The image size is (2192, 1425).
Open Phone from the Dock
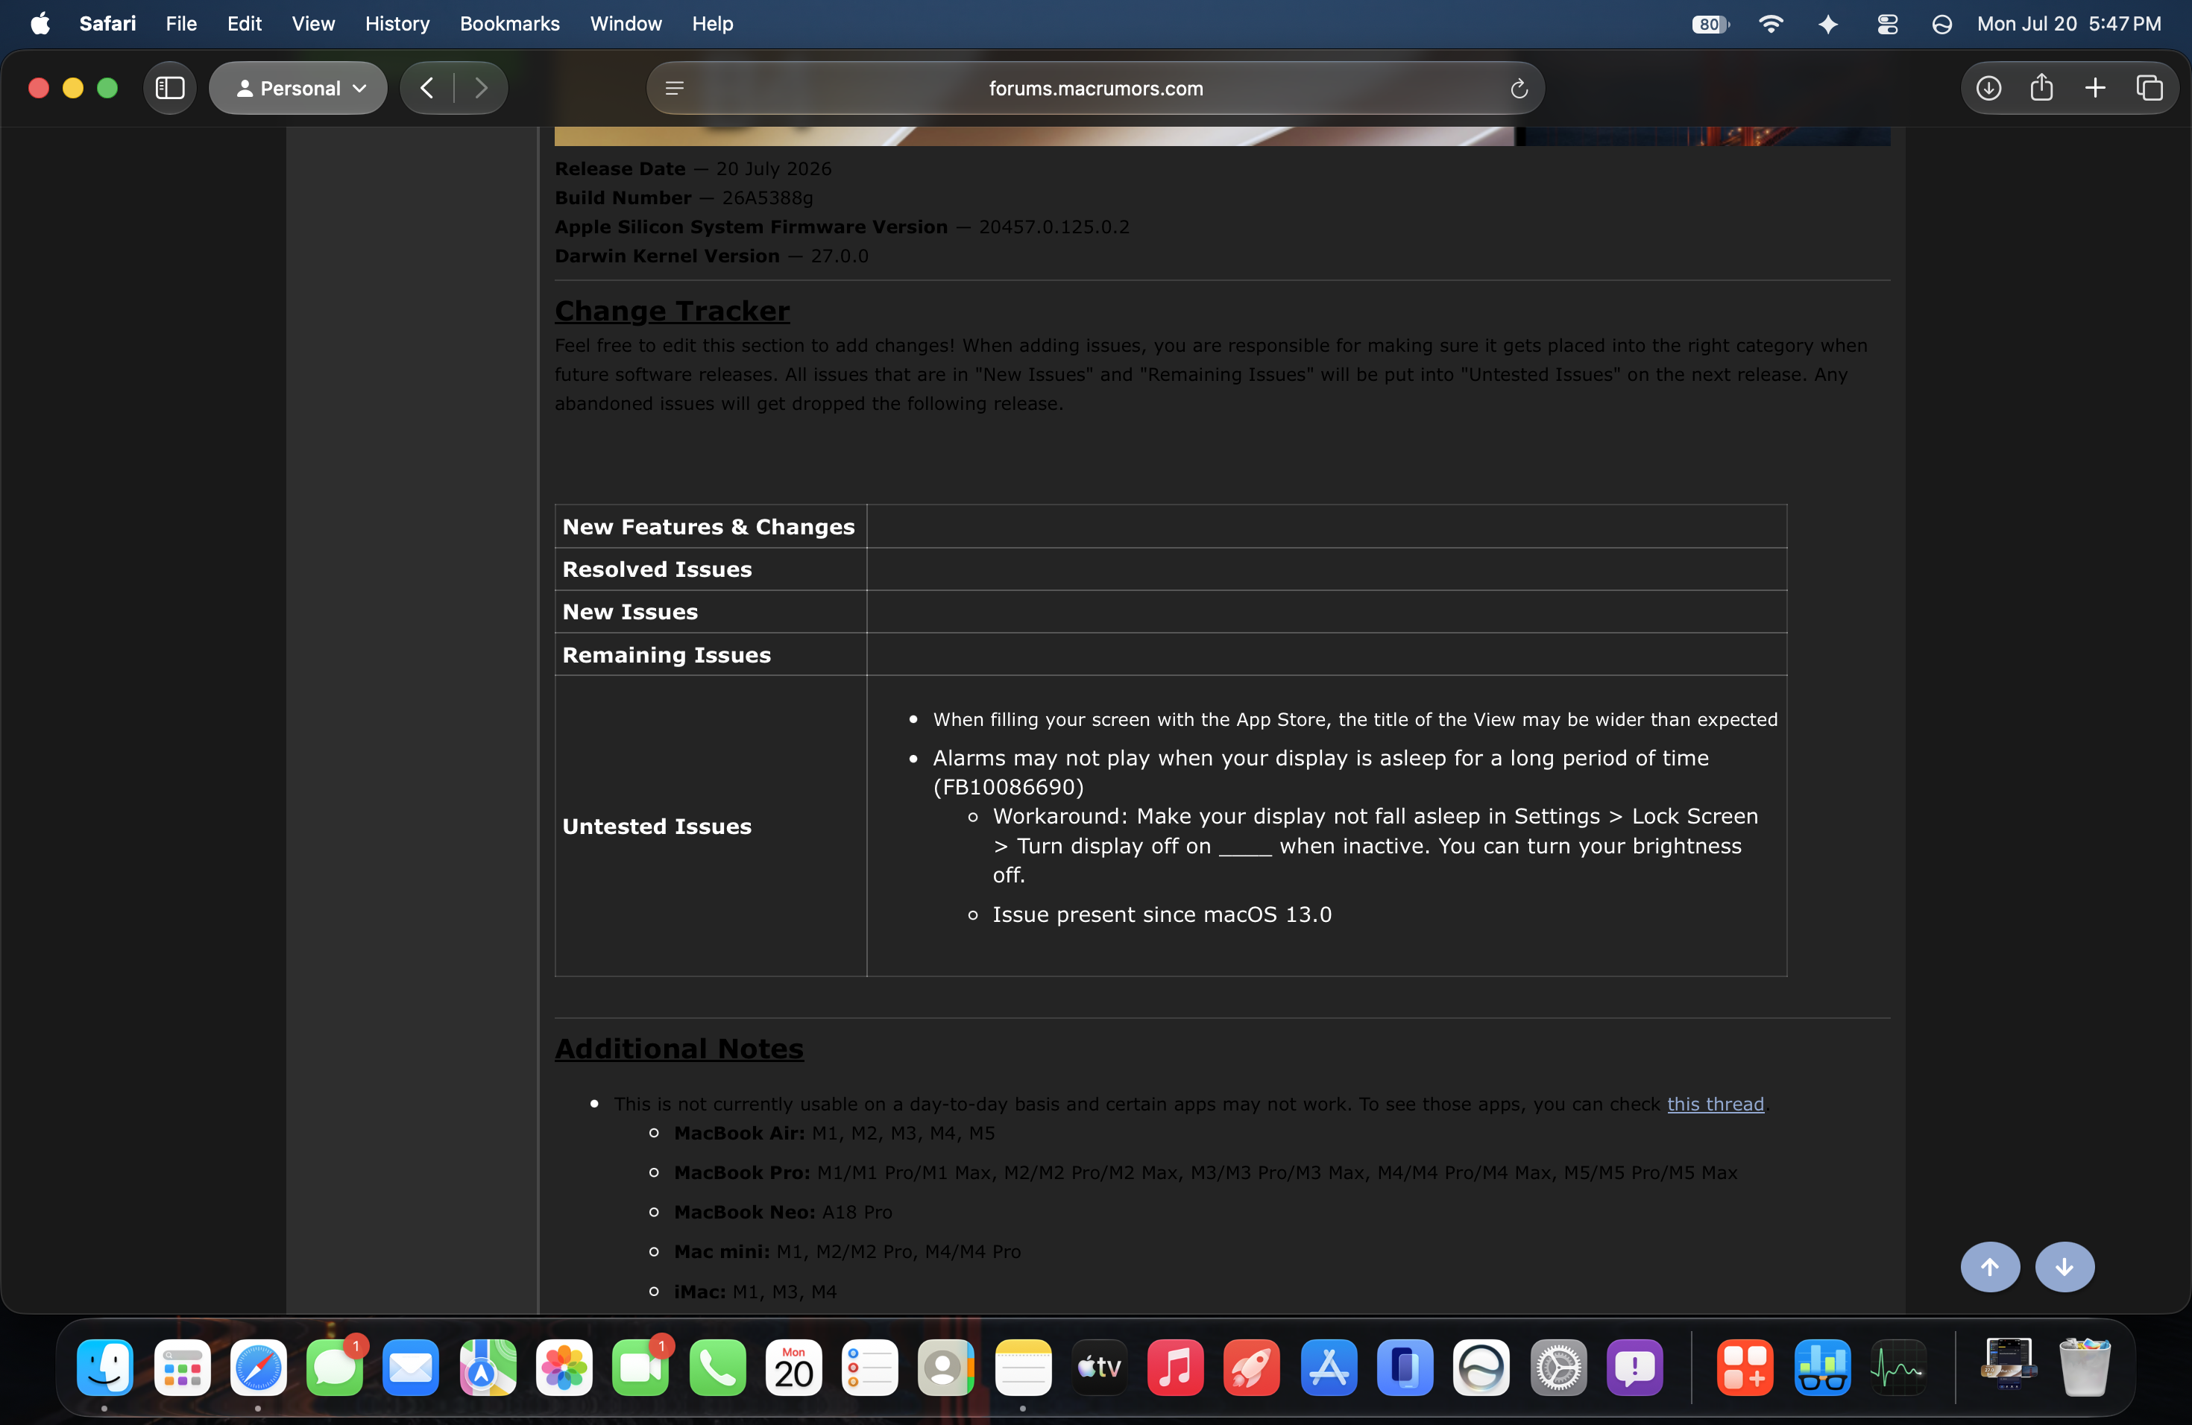point(717,1367)
